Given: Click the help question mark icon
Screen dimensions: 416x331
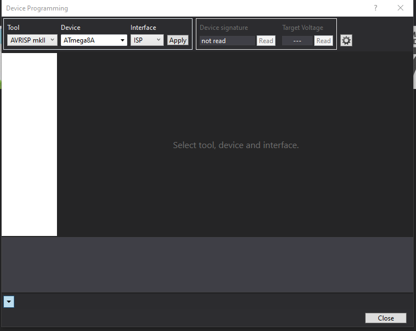Looking at the screenshot, I should [376, 8].
